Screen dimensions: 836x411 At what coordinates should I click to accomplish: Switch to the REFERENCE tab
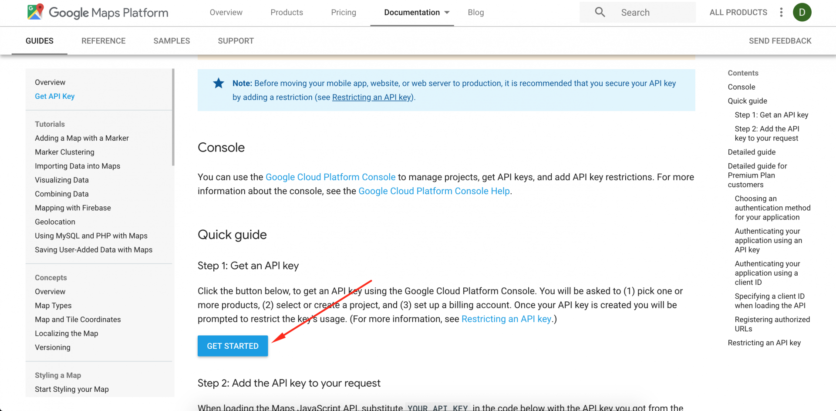(103, 41)
